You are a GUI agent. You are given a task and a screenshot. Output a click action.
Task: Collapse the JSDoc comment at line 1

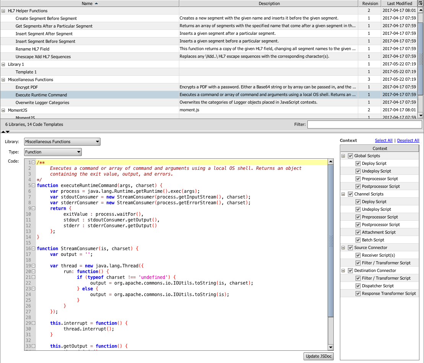click(34, 163)
